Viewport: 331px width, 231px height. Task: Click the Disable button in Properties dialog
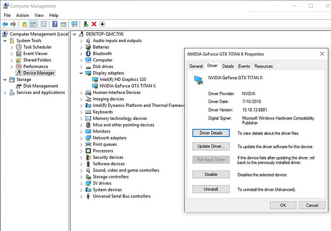[x=211, y=174]
